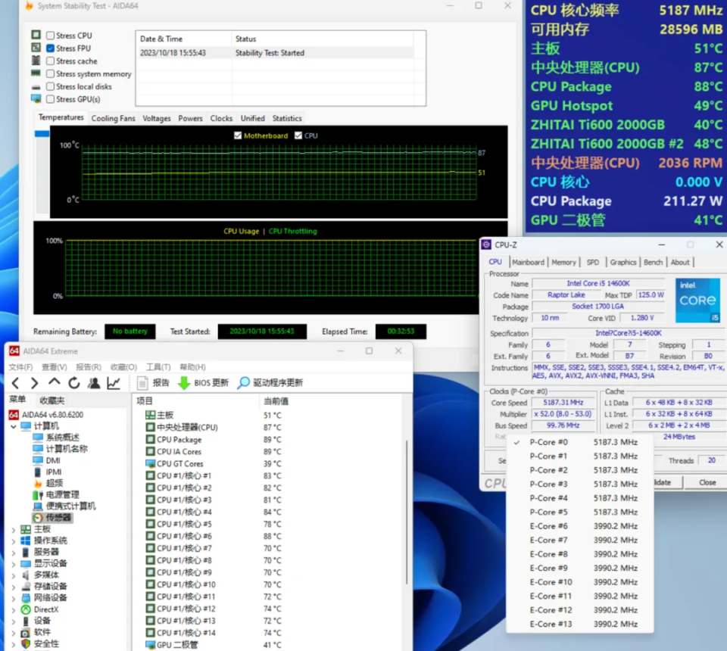The image size is (727, 651).
Task: Switch to the Statistics tab
Action: (x=287, y=118)
